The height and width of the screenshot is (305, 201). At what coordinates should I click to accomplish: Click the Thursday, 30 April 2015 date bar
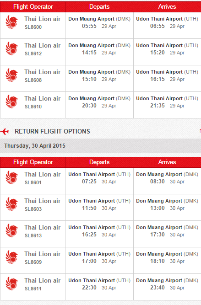point(101,146)
